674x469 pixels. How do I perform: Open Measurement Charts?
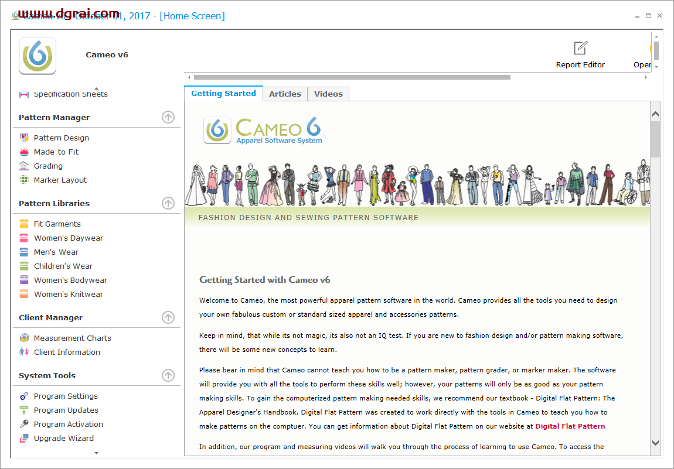tap(73, 338)
